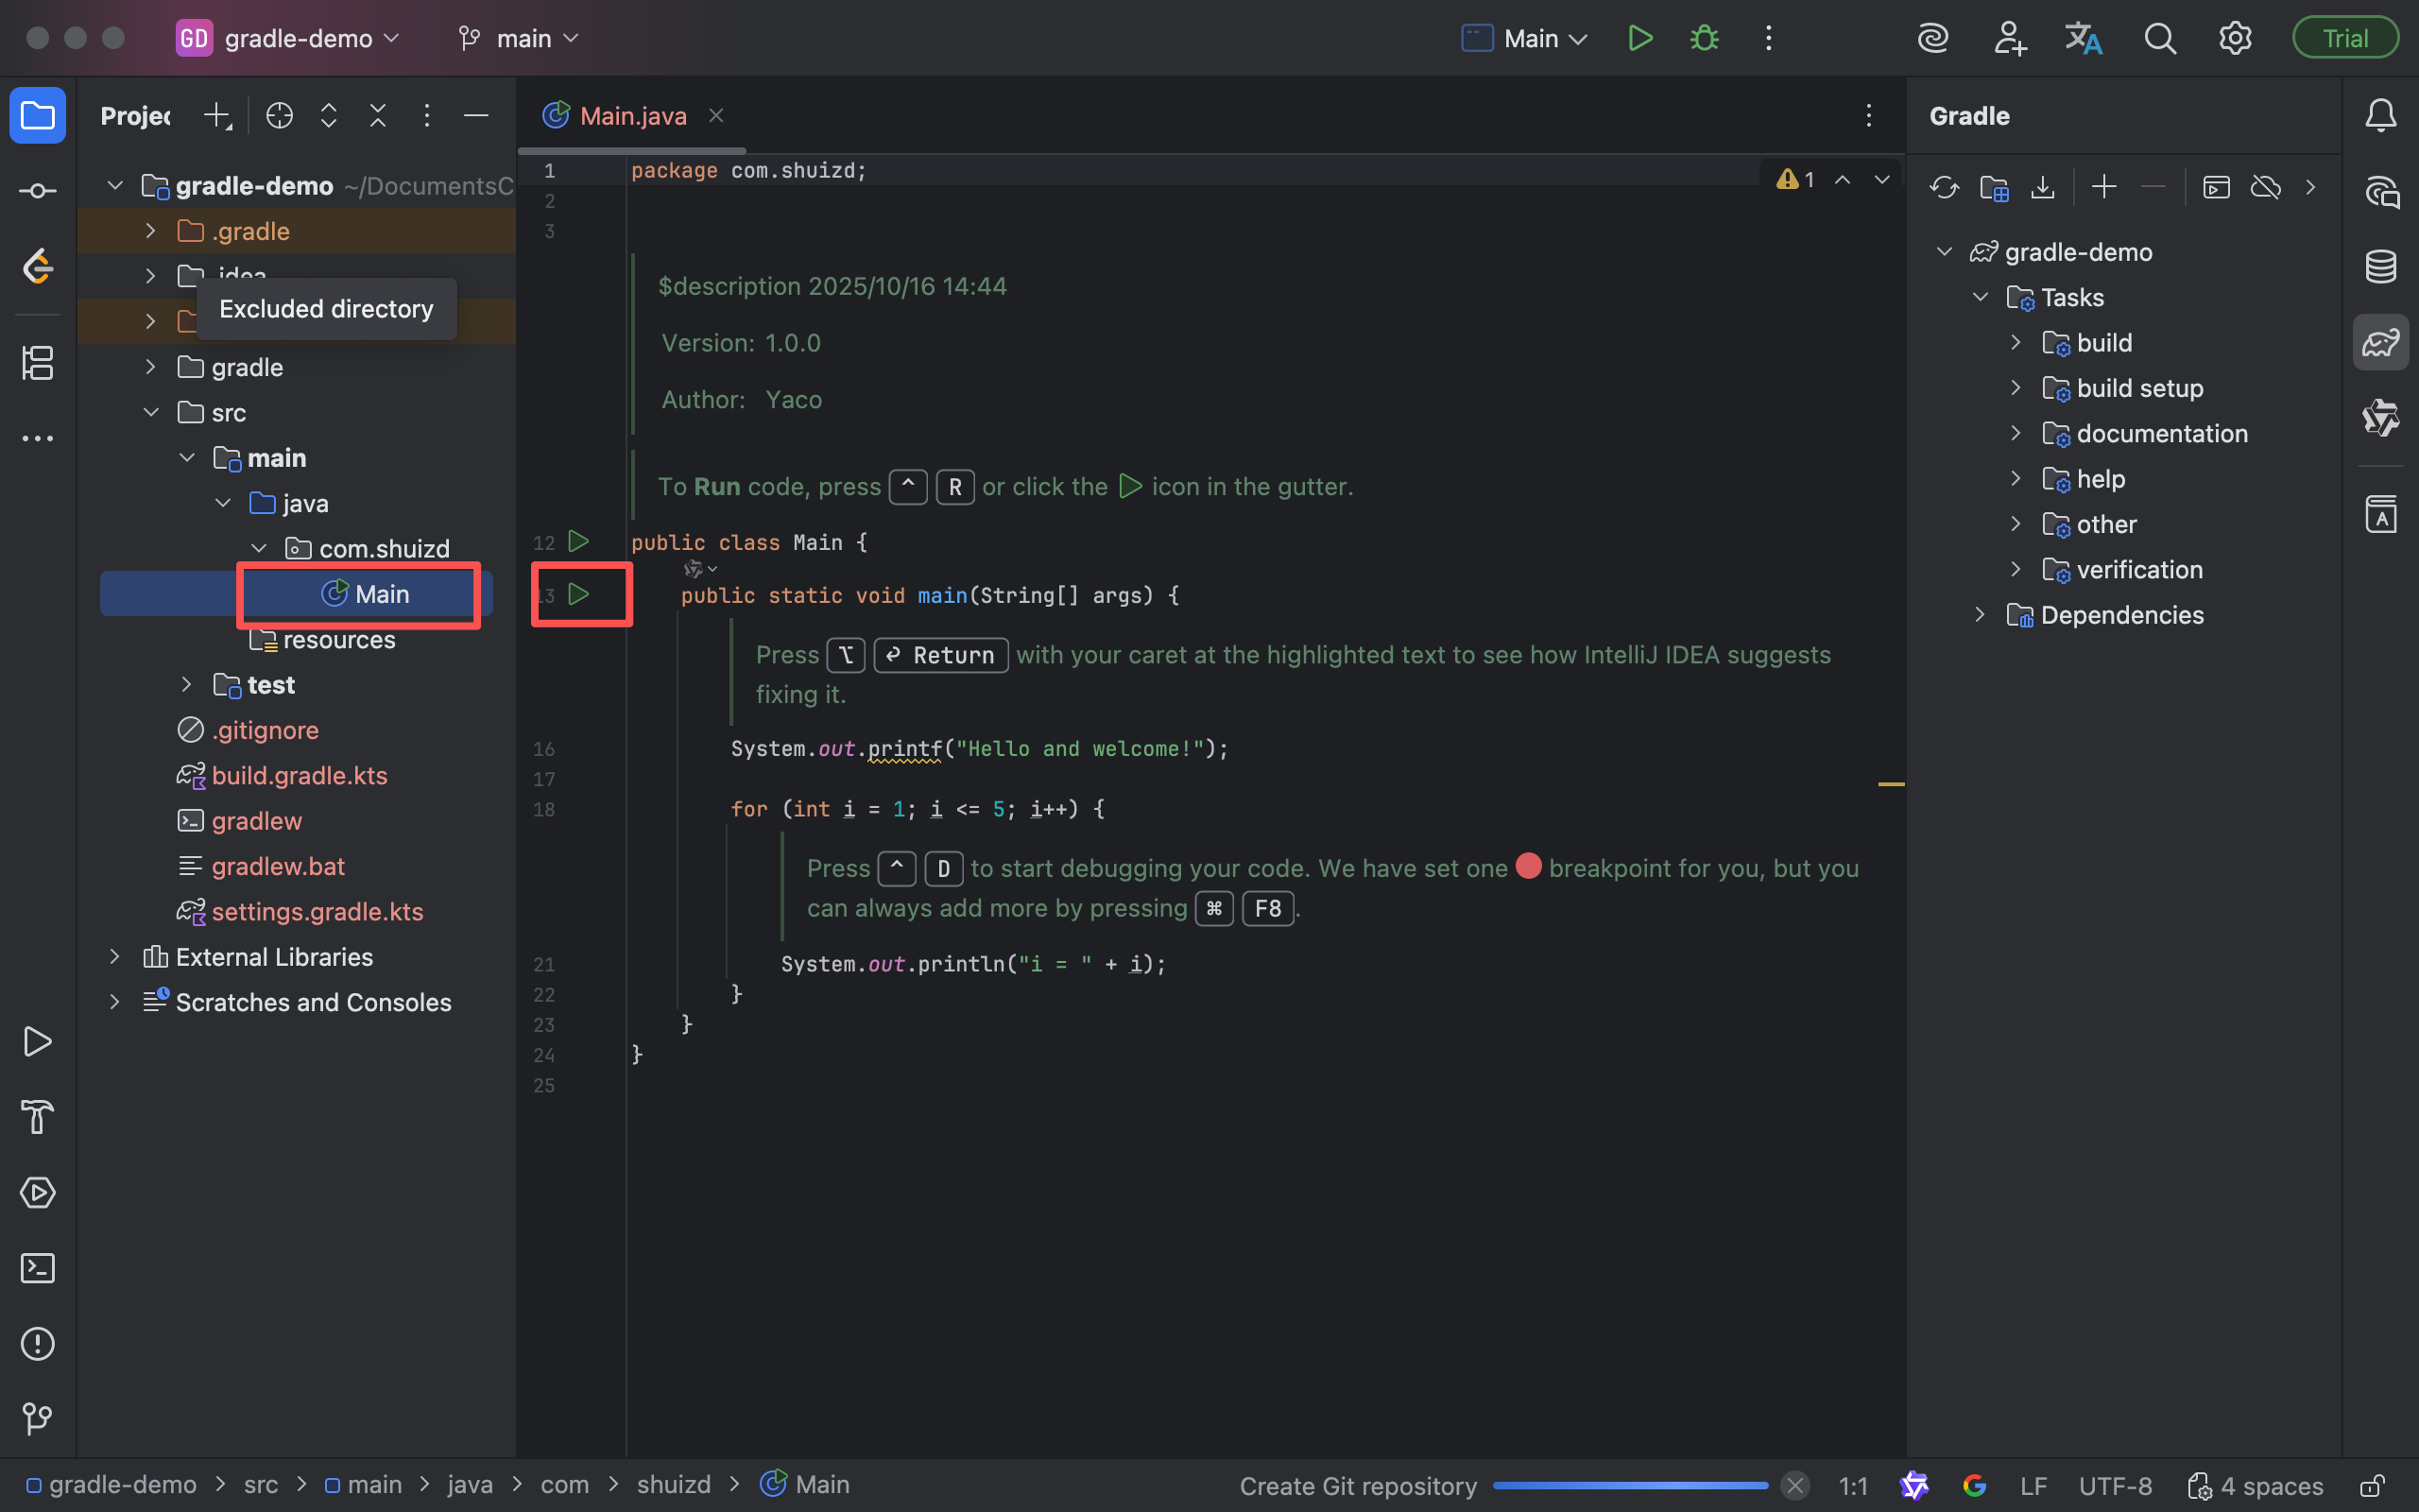Screen dimensions: 2419x1512
Task: Select the Main.java editor tab
Action: coord(632,116)
